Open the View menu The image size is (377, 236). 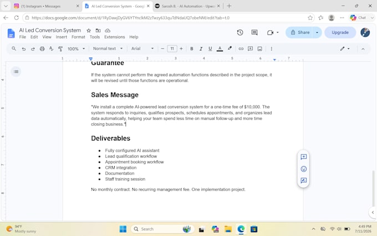pos(47,37)
